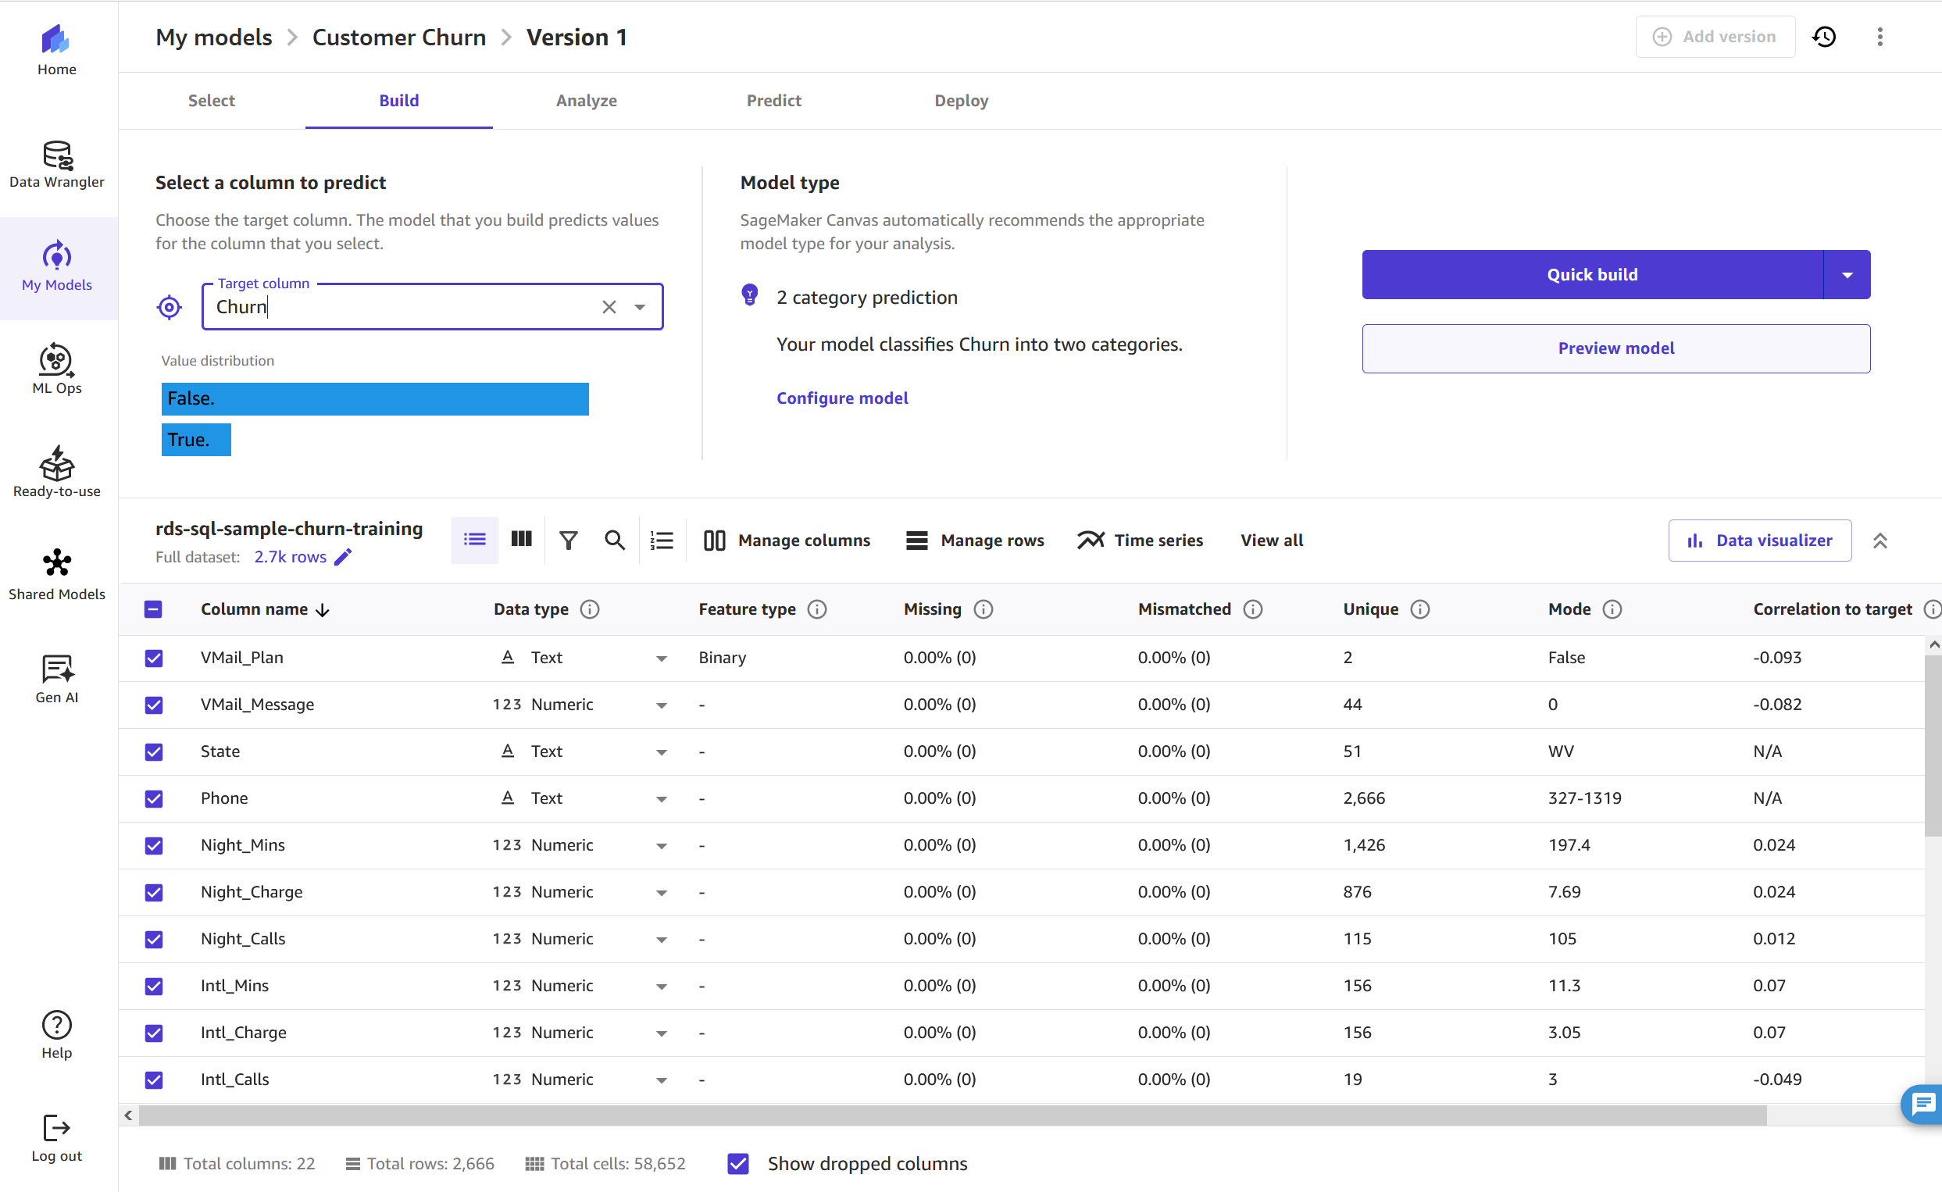Uncheck the Phone column checkbox
The image size is (1942, 1192).
click(x=154, y=798)
